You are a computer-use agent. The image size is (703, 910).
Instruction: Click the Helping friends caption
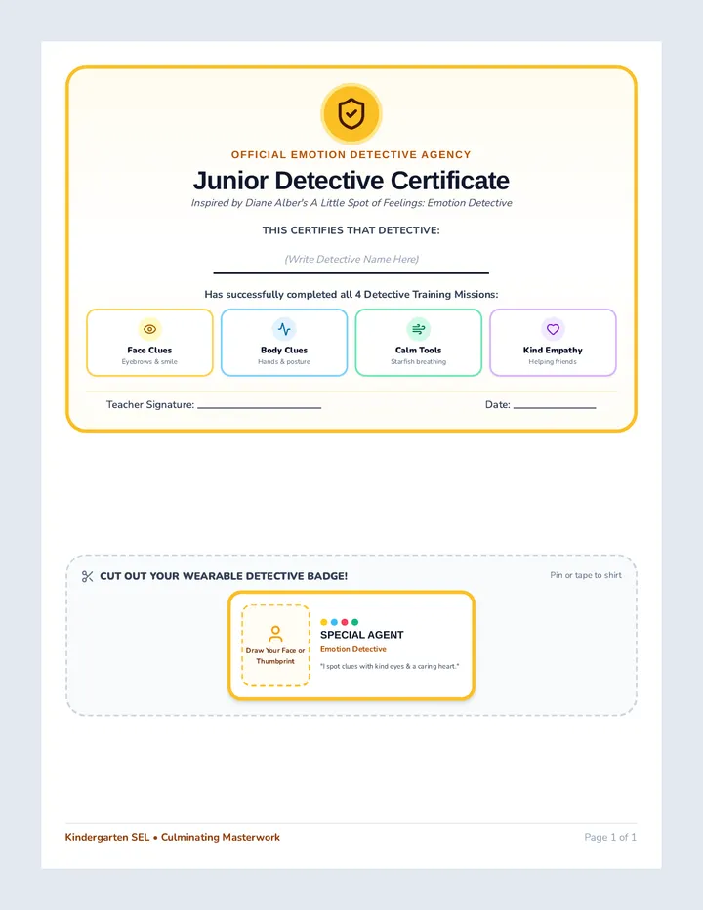click(x=553, y=361)
